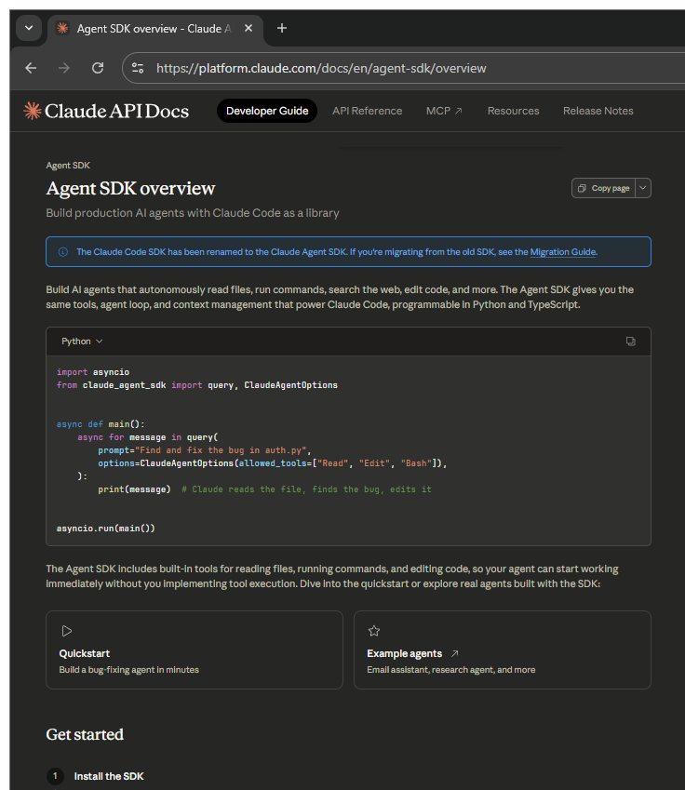The height and width of the screenshot is (790, 685).
Task: Close the Agent SDK overview tab
Action: [x=248, y=28]
